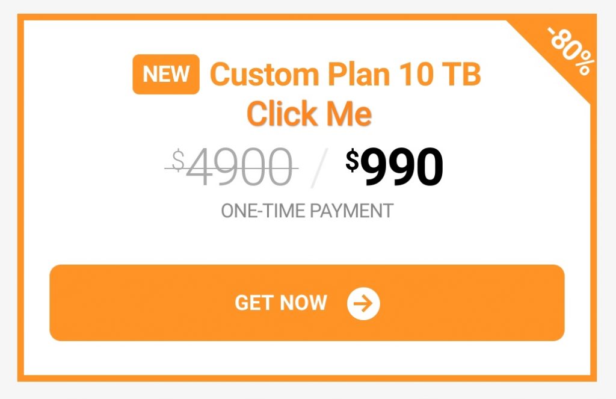
Task: Click the ONE-TIME PAYMENT label
Action: tap(307, 211)
